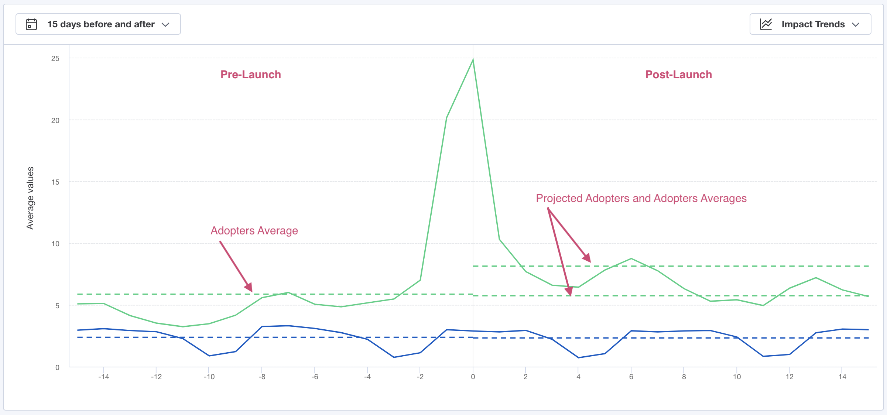Click the line-chart icon beside Impact Trends

click(766, 24)
